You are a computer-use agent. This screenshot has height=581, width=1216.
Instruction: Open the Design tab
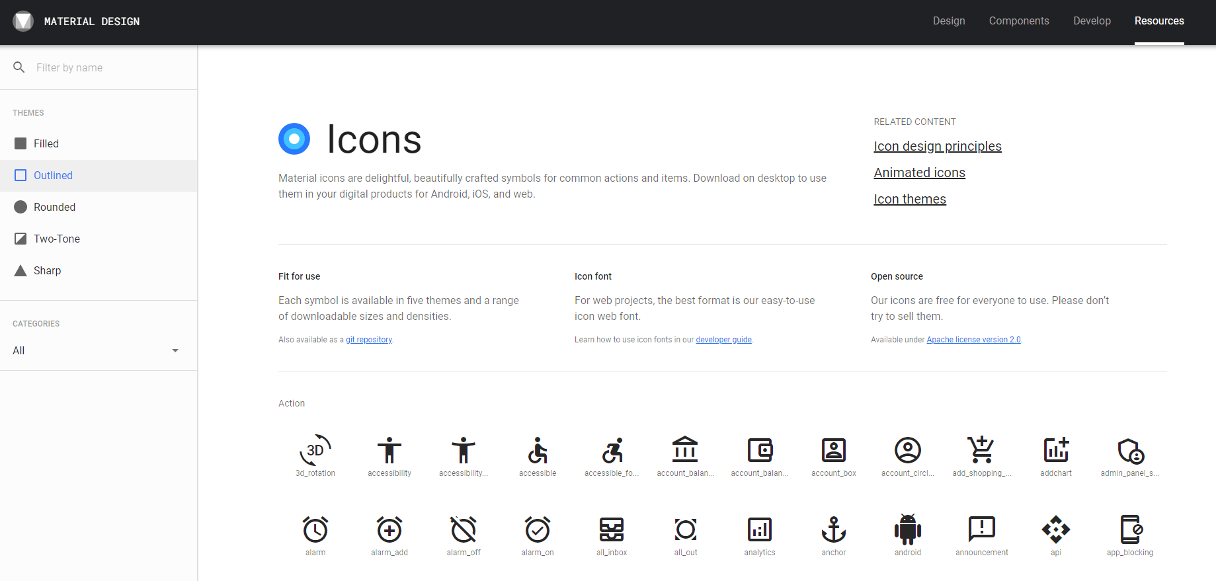[949, 21]
